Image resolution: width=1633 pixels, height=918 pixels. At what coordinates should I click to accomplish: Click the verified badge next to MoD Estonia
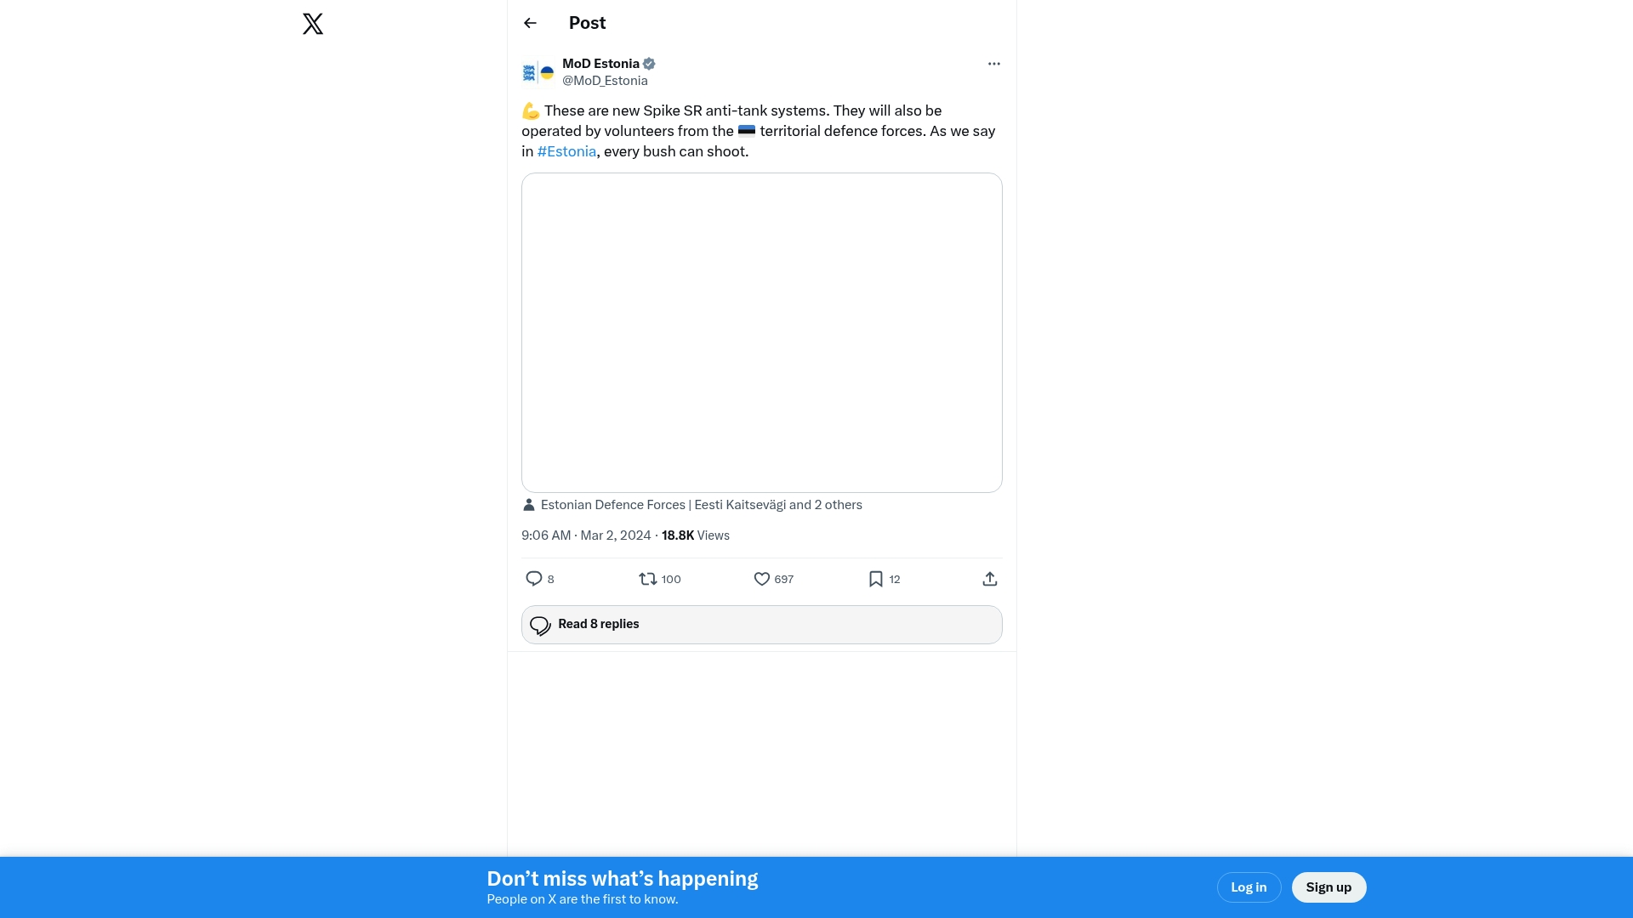click(x=649, y=64)
